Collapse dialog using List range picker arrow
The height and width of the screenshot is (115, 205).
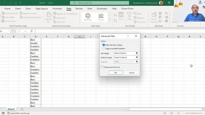point(137,53)
